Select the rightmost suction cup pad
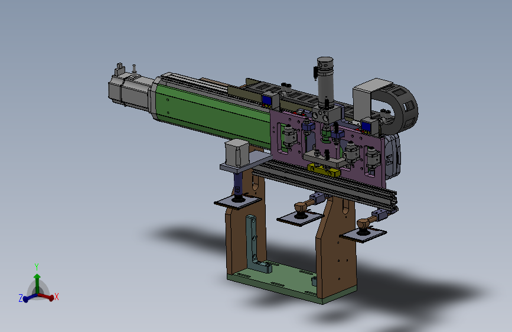Image resolution: width=512 pixels, height=332 pixels. [363, 233]
